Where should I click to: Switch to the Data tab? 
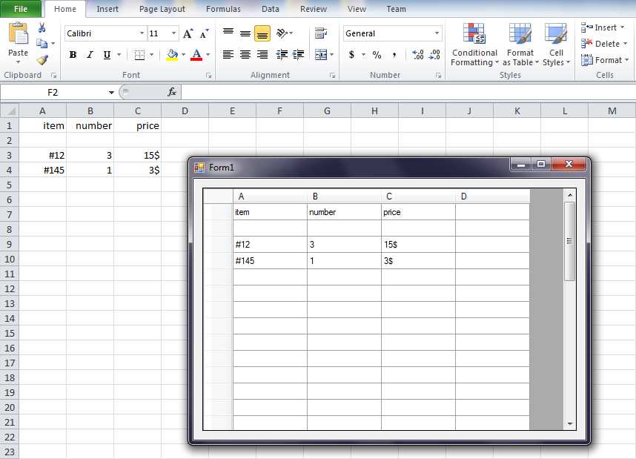point(270,9)
